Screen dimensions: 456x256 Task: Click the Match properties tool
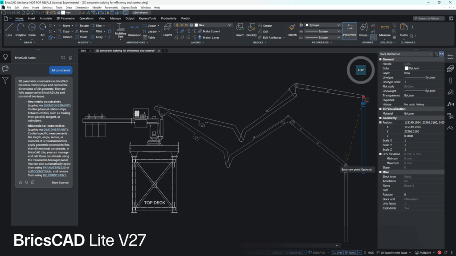292,30
